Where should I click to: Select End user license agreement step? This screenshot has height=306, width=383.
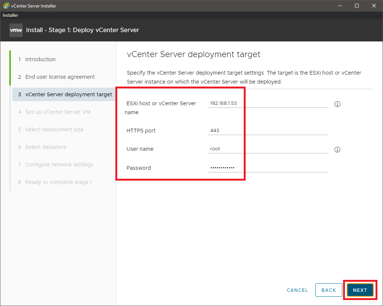click(x=60, y=77)
